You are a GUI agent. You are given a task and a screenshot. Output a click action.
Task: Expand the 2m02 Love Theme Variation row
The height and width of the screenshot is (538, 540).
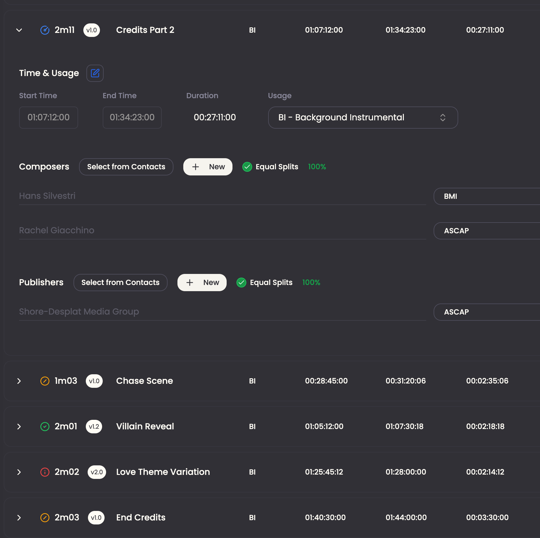click(19, 472)
